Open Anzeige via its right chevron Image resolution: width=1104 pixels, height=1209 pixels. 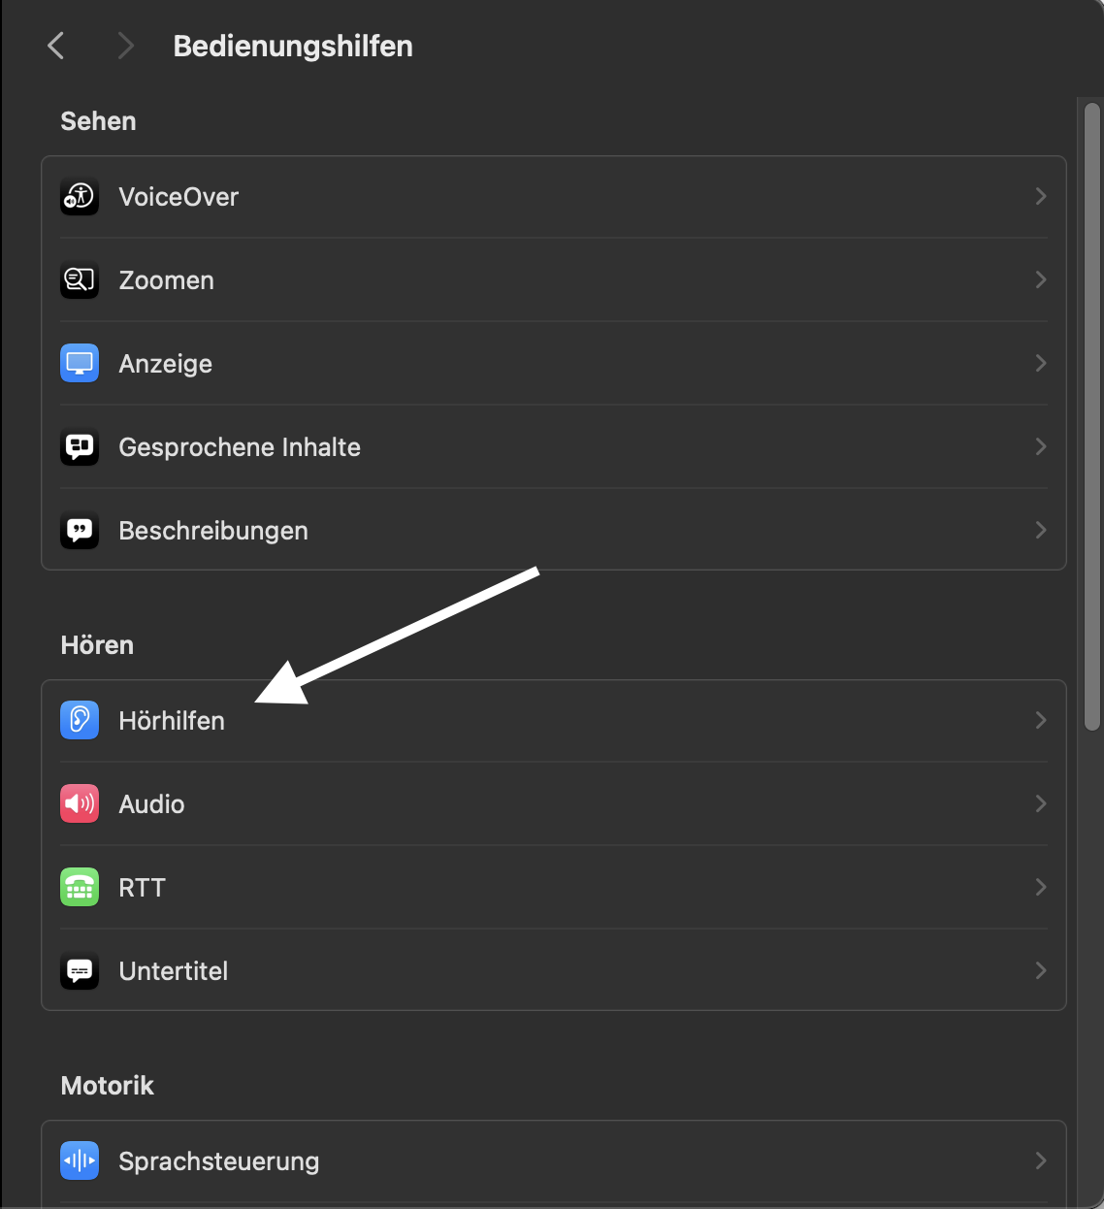click(1040, 364)
